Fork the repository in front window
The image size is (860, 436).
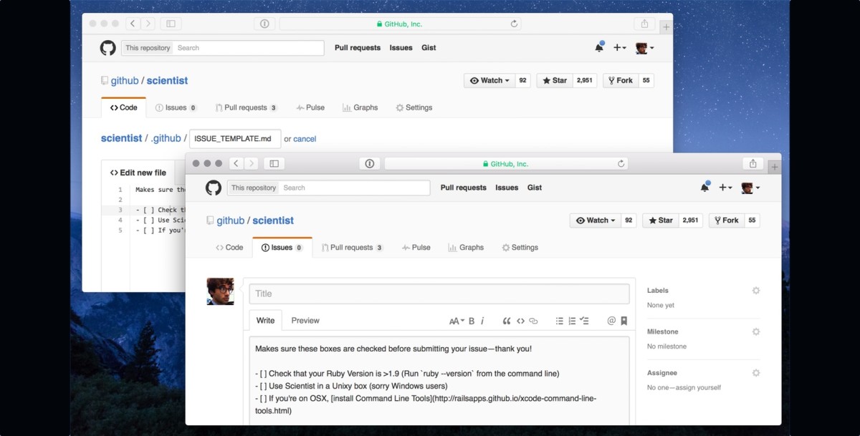[727, 221]
